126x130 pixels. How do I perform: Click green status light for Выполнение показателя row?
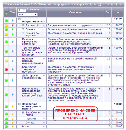click(x=6, y=94)
